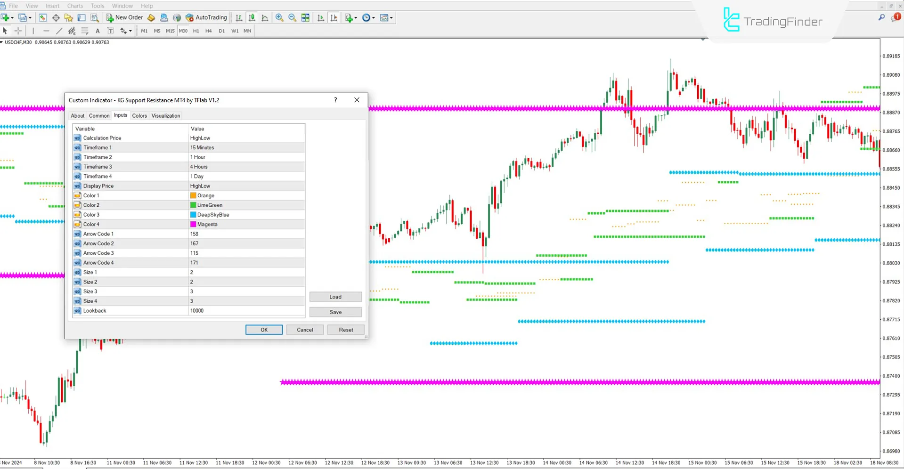Image resolution: width=904 pixels, height=469 pixels.
Task: Click the Load button
Action: tap(335, 297)
